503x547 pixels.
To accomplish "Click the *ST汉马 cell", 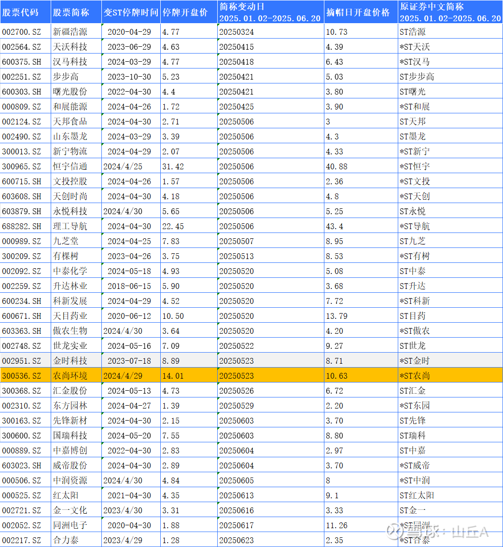I will [450, 62].
